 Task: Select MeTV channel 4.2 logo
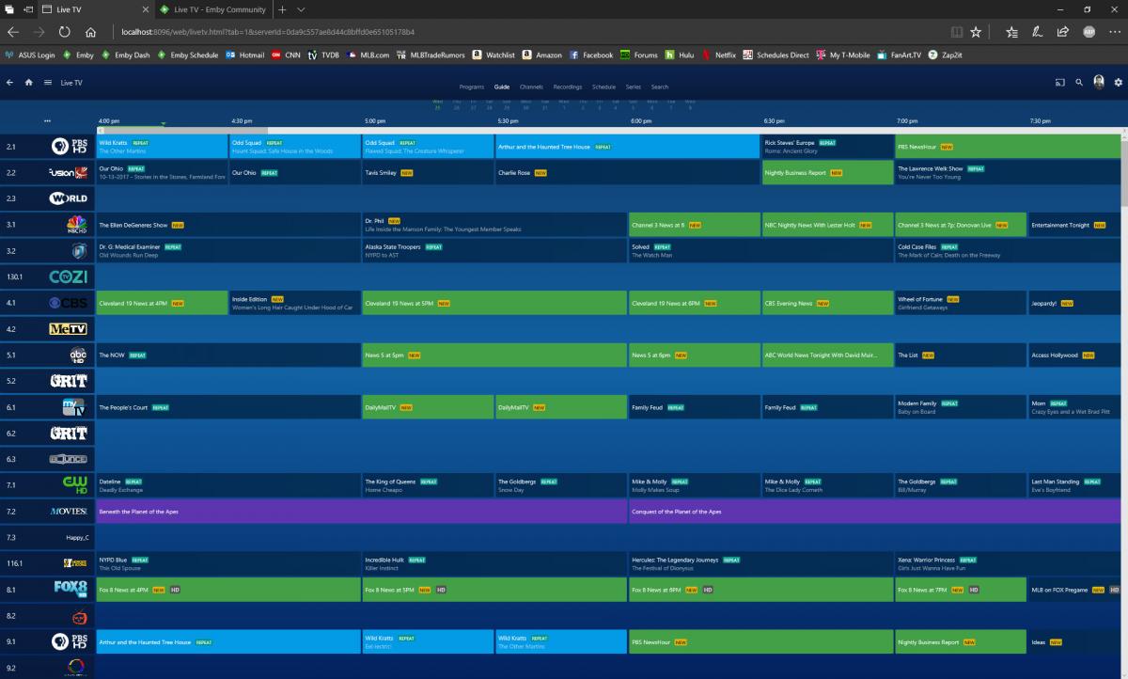click(69, 329)
